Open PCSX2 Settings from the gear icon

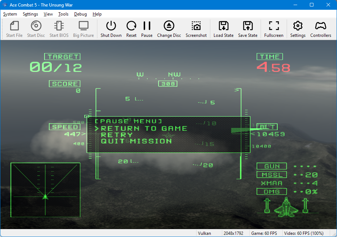pos(298,29)
